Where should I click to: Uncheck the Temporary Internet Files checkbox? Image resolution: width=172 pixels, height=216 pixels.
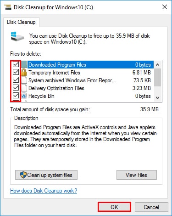click(x=16, y=72)
